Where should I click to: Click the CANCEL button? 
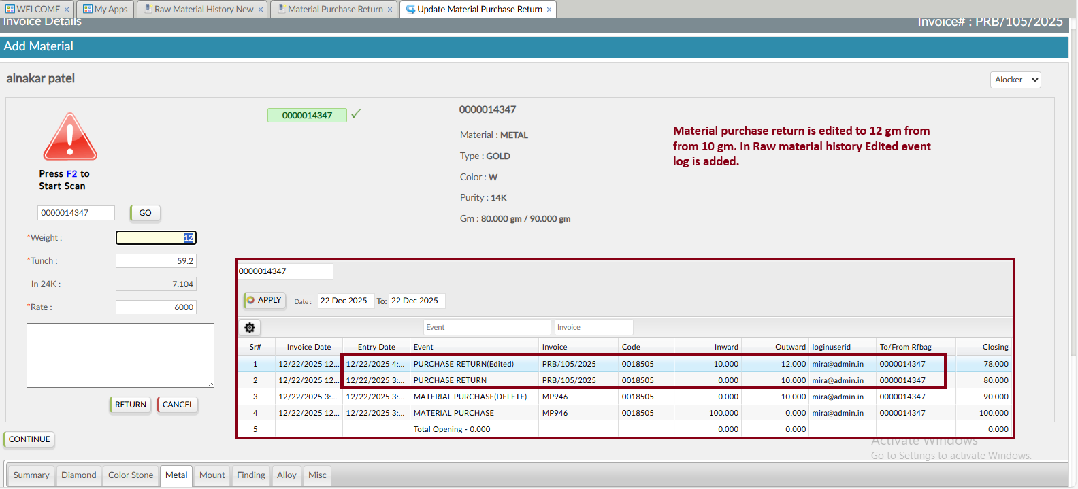[x=178, y=405]
